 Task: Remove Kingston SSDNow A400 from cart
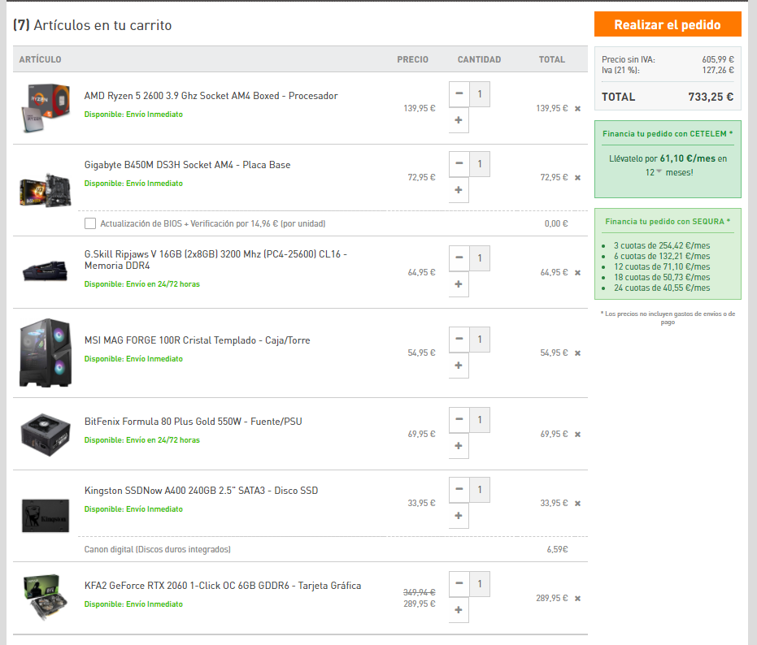tap(577, 503)
